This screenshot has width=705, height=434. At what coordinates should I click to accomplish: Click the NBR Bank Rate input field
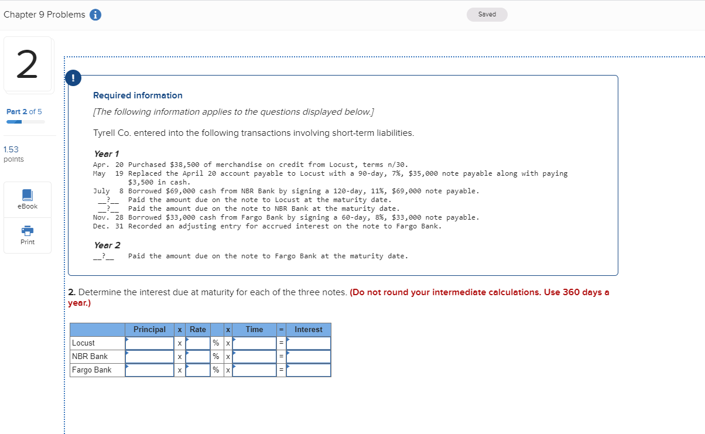tap(198, 357)
